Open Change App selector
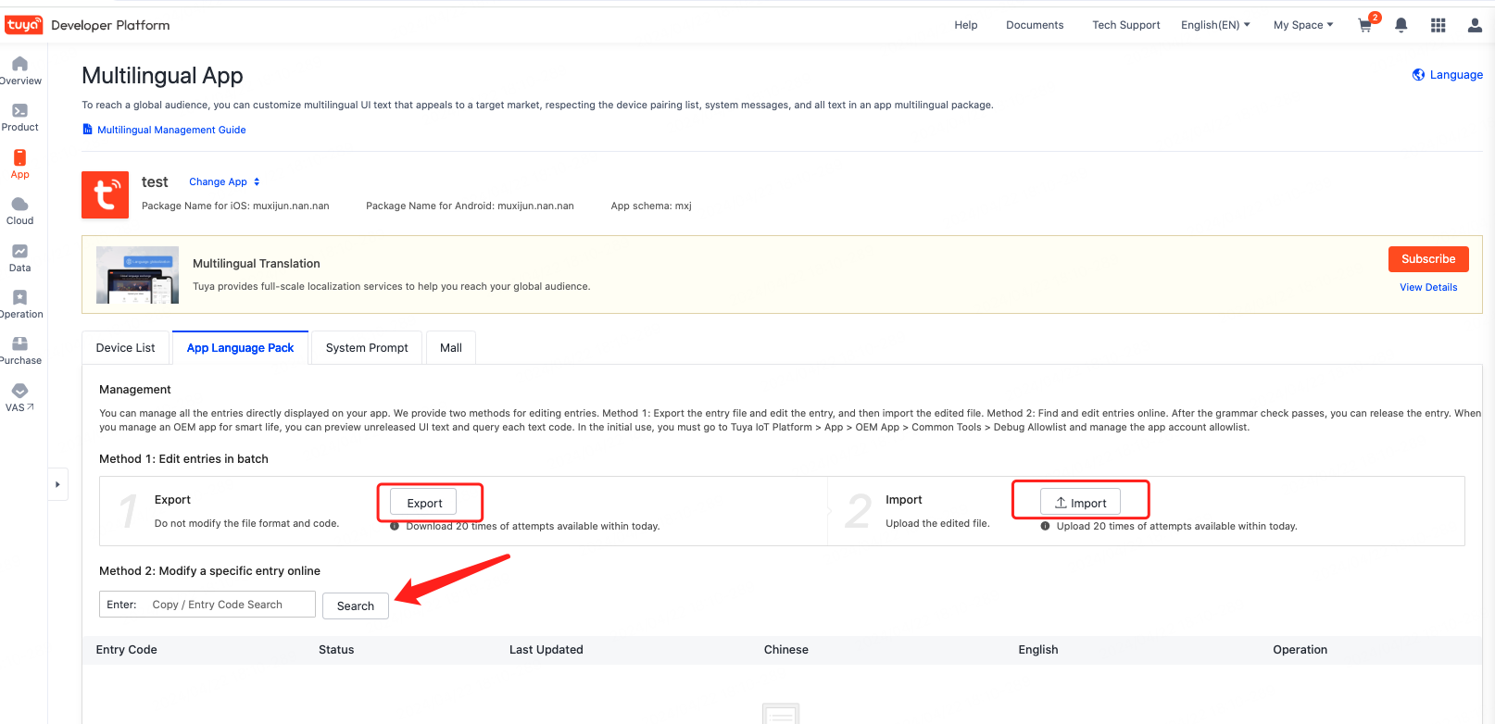The width and height of the screenshot is (1495, 724). [x=225, y=181]
